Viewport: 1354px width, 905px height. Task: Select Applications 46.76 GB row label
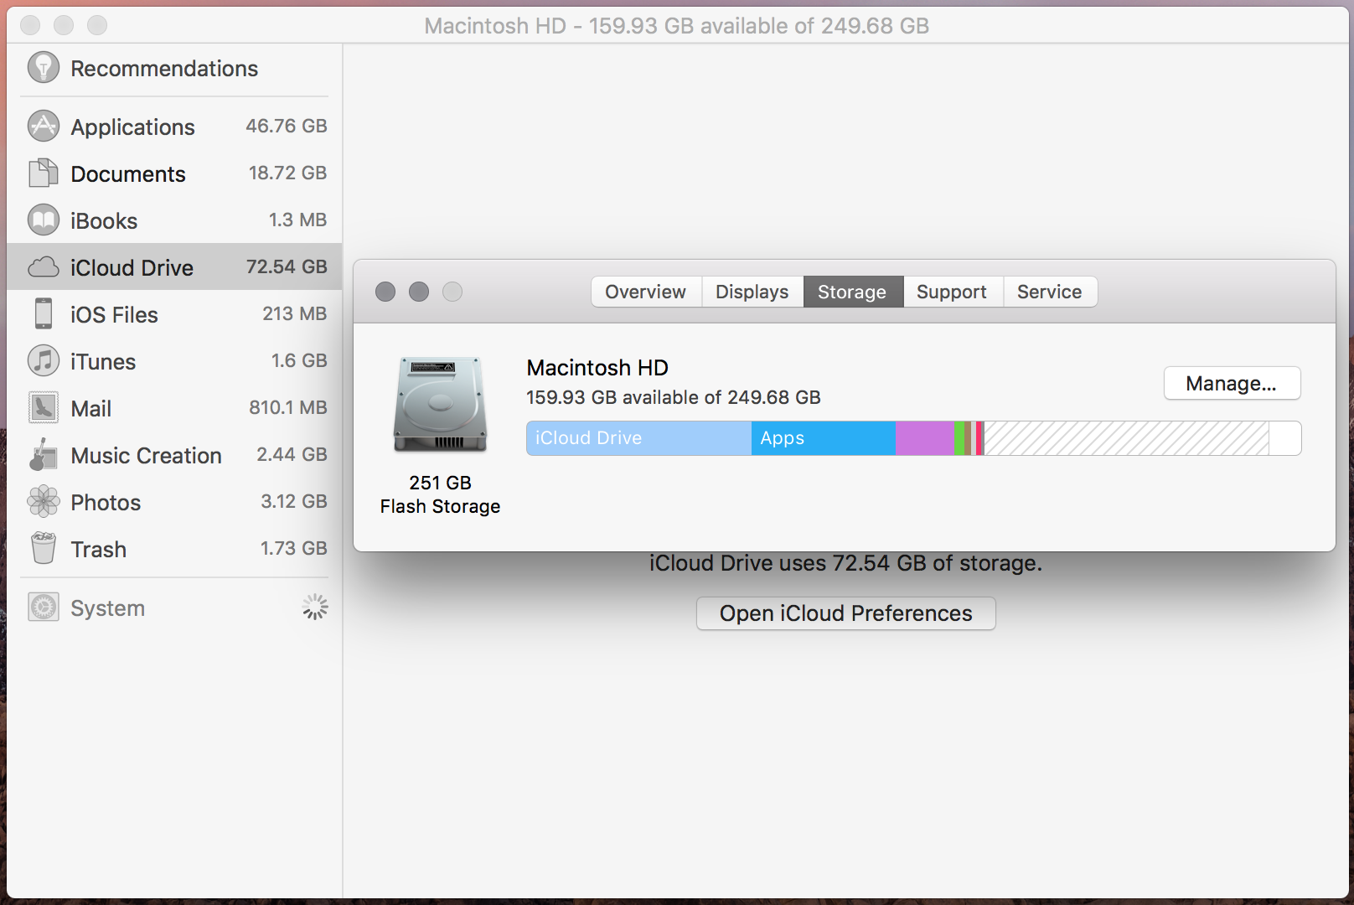tap(132, 127)
